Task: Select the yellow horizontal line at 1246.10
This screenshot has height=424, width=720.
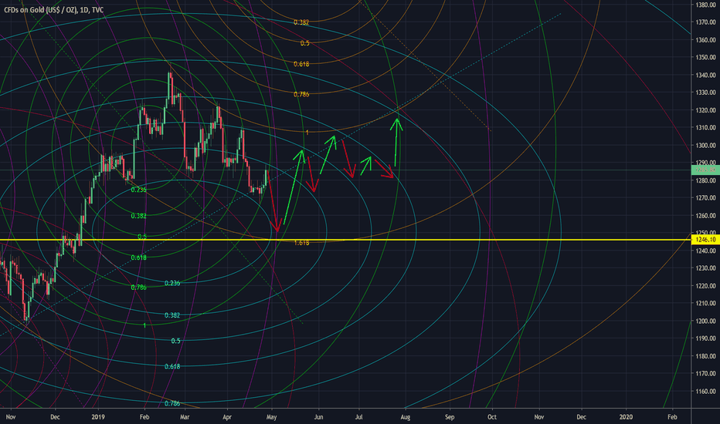Action: [x=345, y=240]
